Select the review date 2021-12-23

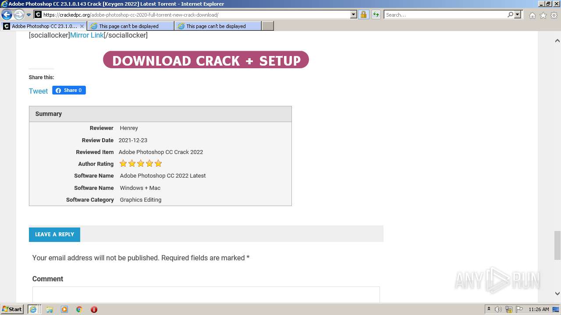click(x=133, y=140)
